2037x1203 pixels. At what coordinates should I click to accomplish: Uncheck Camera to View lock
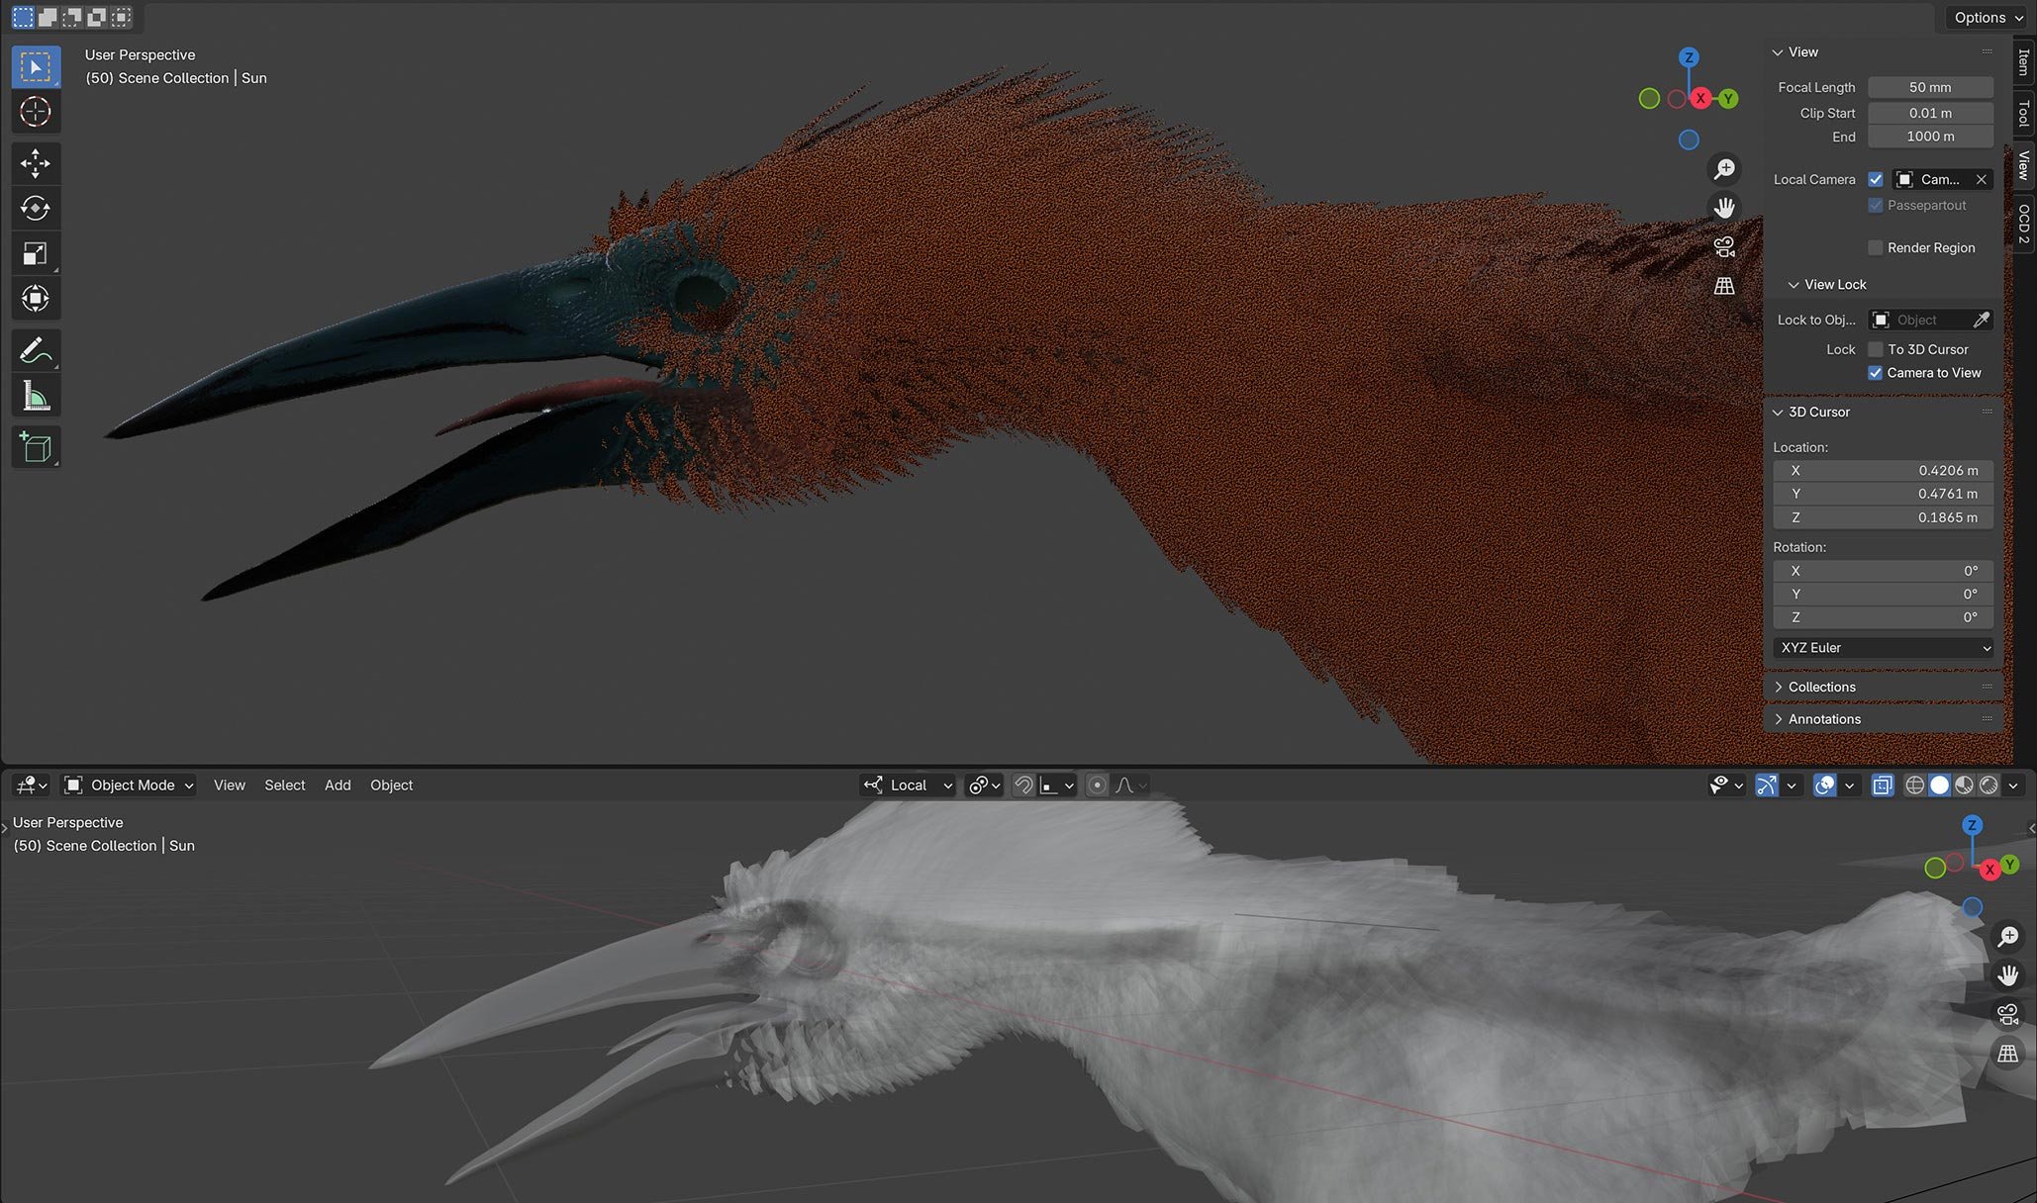[1875, 373]
